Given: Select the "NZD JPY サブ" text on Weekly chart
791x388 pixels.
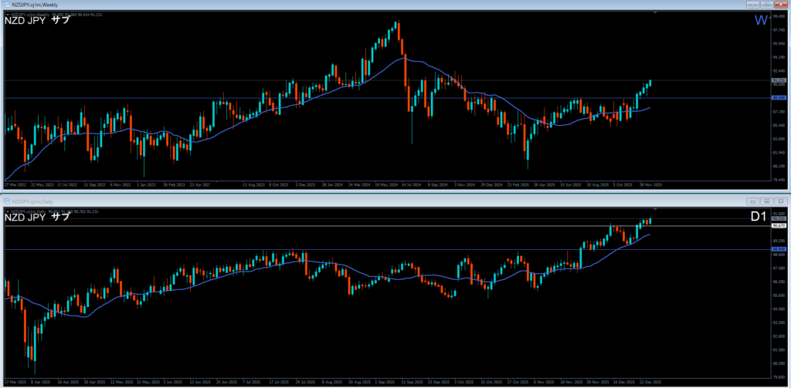Looking at the screenshot, I should point(37,20).
